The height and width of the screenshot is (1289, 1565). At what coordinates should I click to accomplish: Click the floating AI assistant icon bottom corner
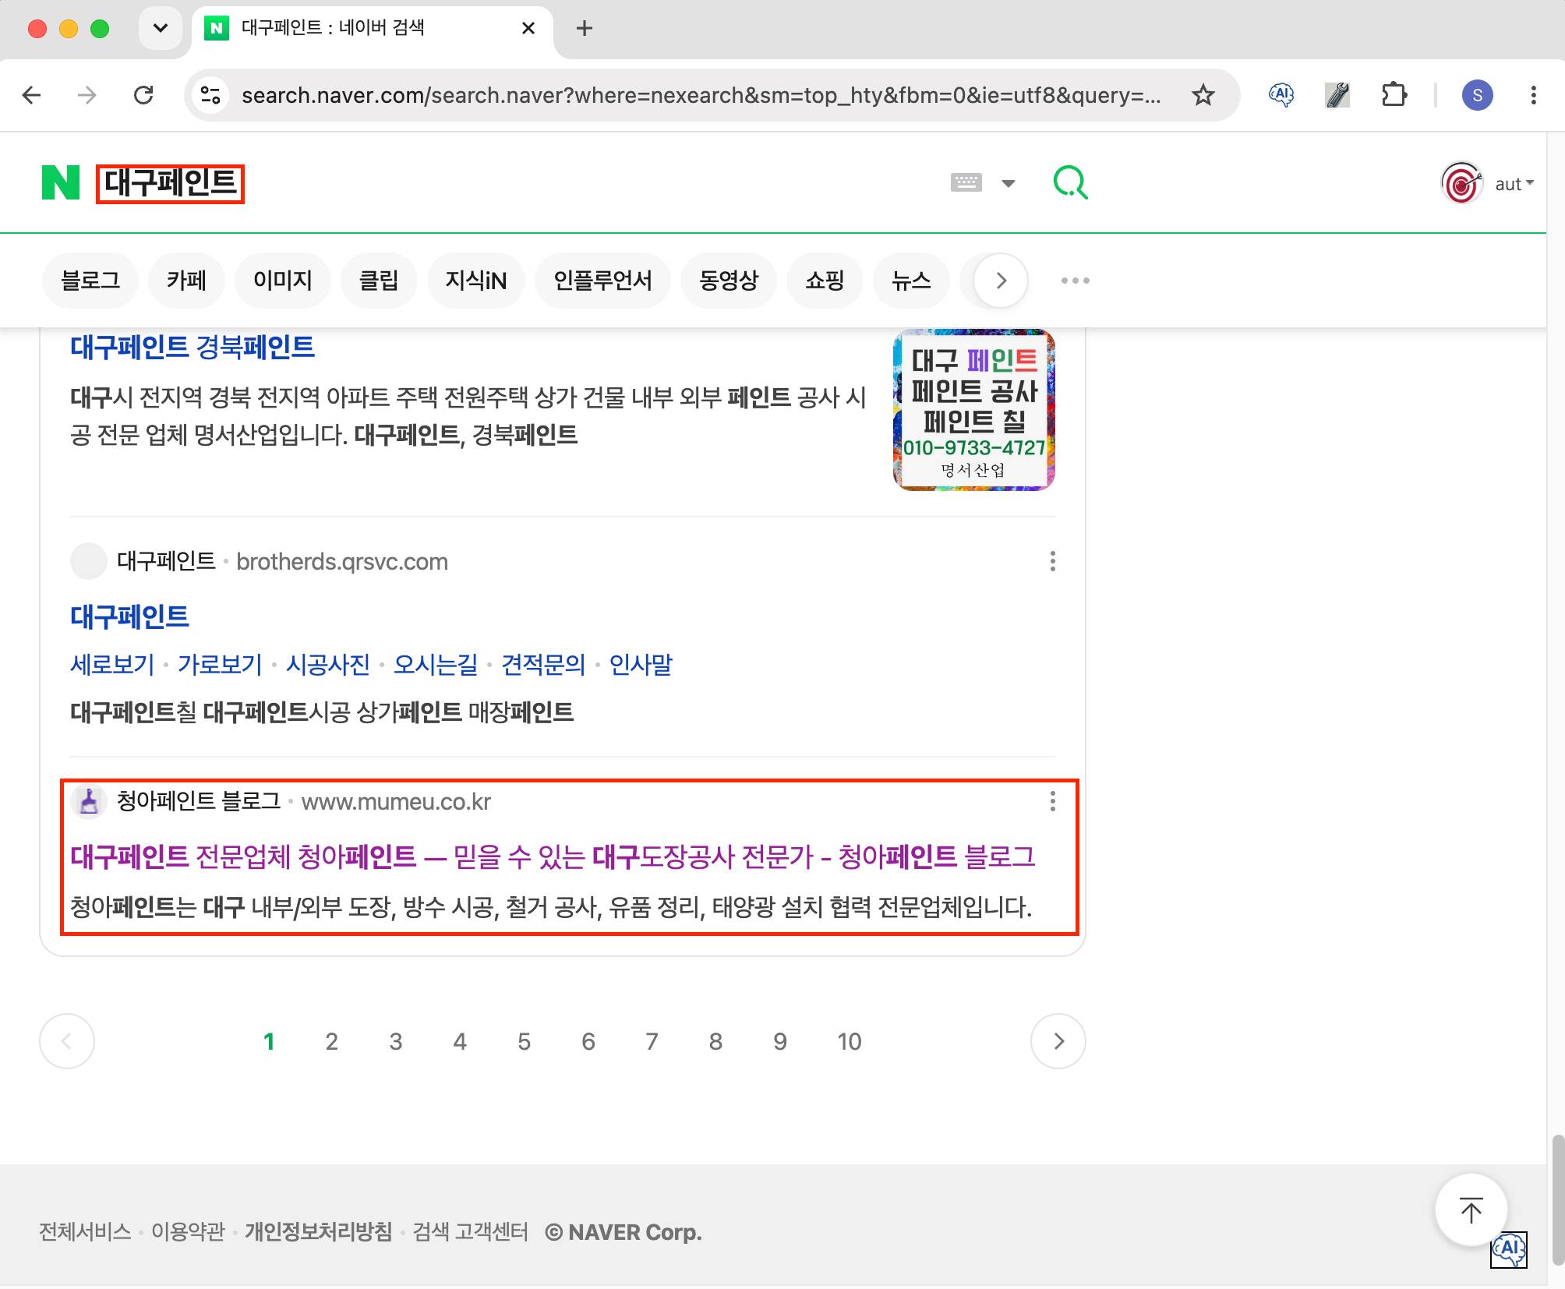point(1509,1250)
